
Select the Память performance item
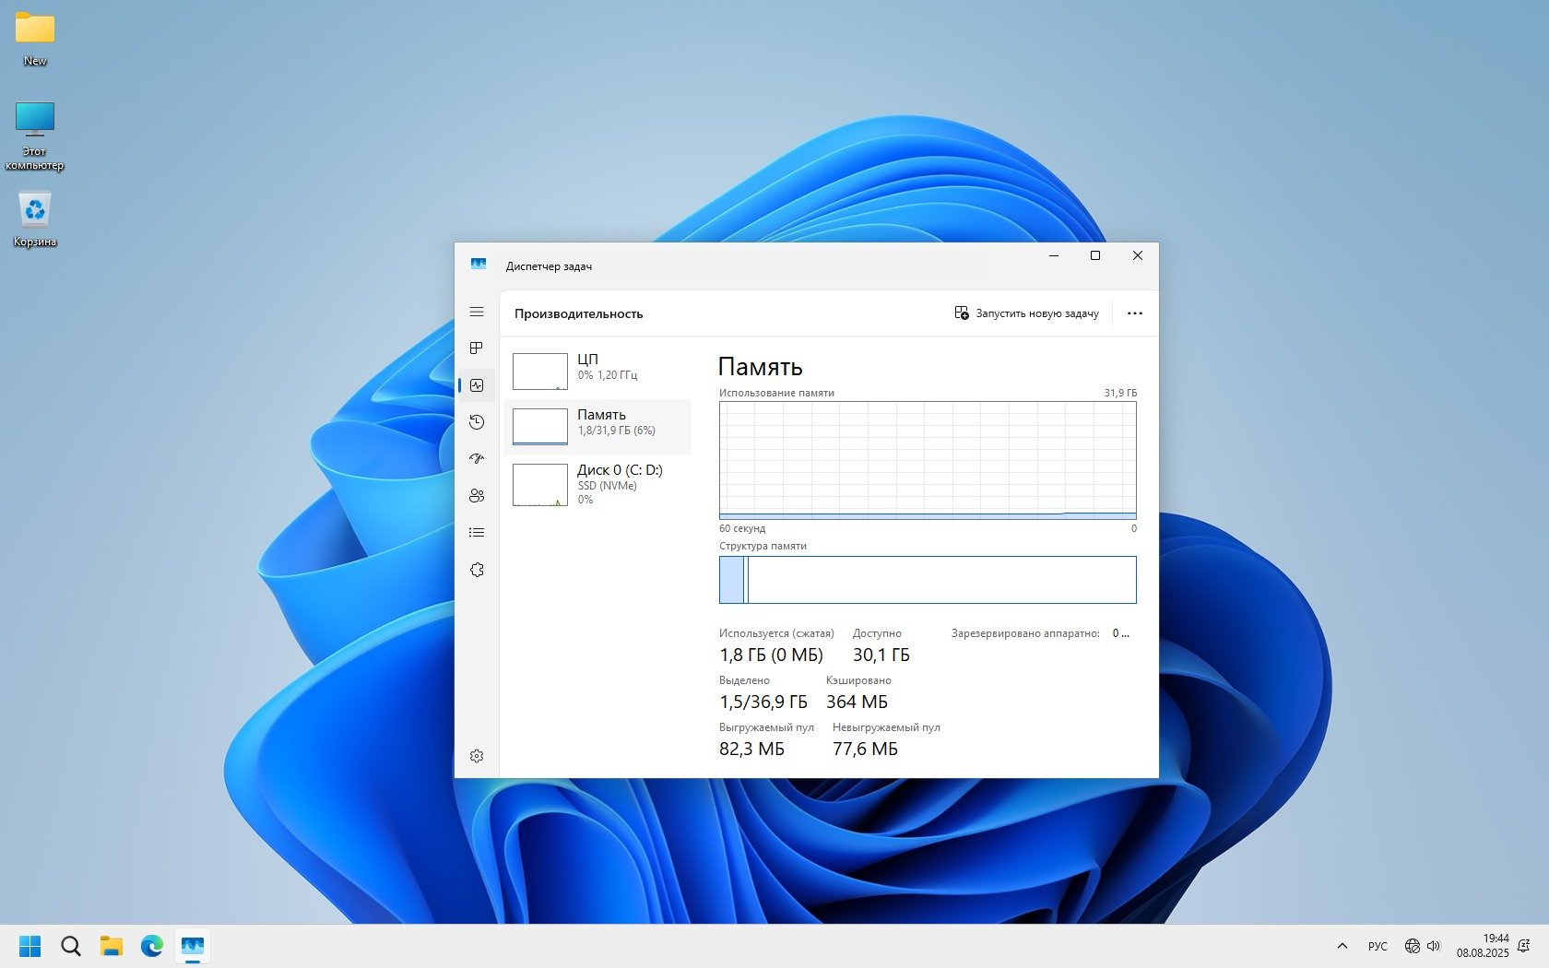coord(597,426)
